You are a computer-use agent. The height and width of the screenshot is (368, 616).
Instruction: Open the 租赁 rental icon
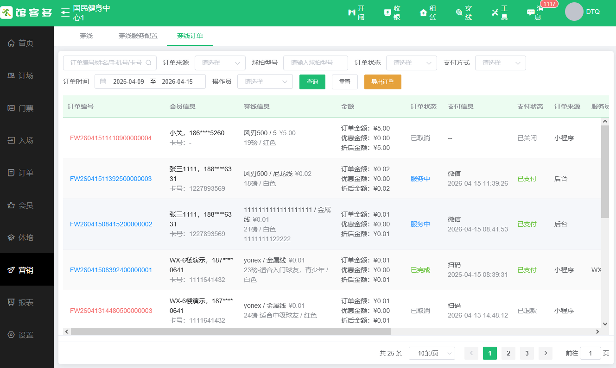pyautogui.click(x=427, y=12)
